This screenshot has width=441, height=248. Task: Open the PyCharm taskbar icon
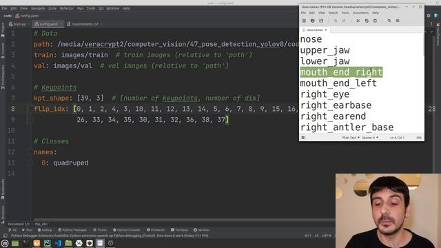[x=48, y=243]
